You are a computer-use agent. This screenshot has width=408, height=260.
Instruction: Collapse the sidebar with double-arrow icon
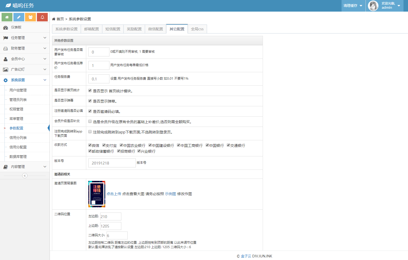click(25, 176)
